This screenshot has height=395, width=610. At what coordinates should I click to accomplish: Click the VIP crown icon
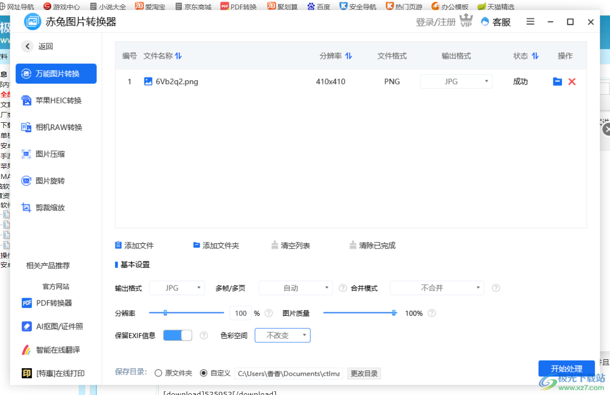click(466, 21)
